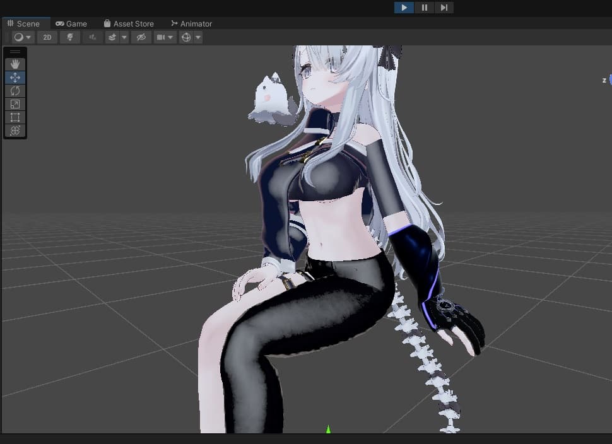The image size is (612, 444).
Task: Select the Scale tool
Action: point(15,104)
